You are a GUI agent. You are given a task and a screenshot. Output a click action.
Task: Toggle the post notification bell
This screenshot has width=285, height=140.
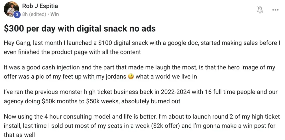coord(260,10)
